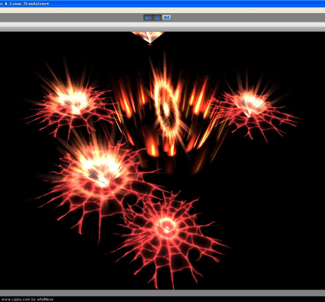325x302 pixels.
Task: Select the diamond crystal at the top of the game view
Action: tap(149, 37)
